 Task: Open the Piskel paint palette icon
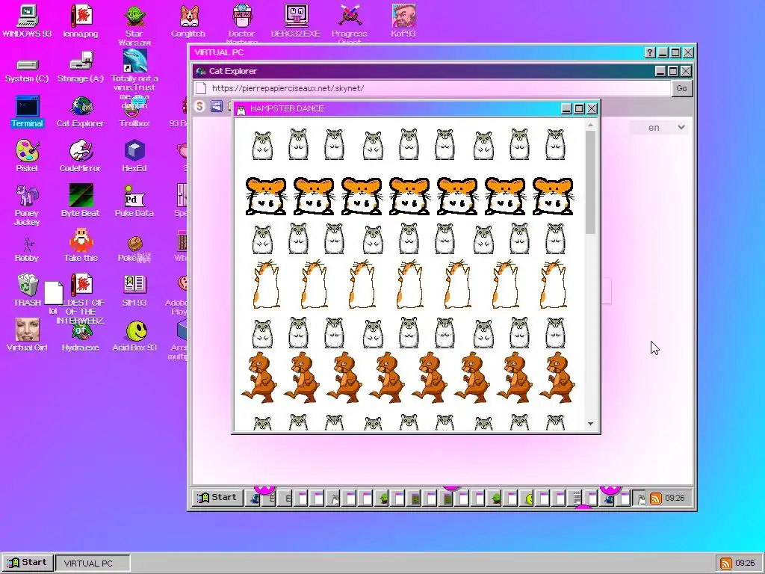(27, 151)
